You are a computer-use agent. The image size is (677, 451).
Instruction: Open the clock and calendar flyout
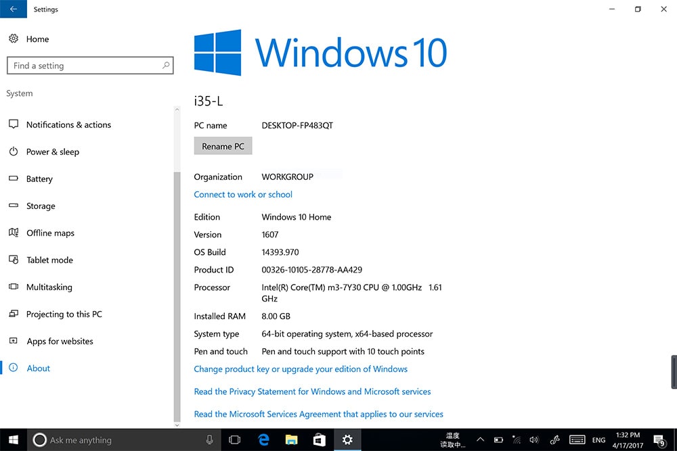click(x=628, y=440)
